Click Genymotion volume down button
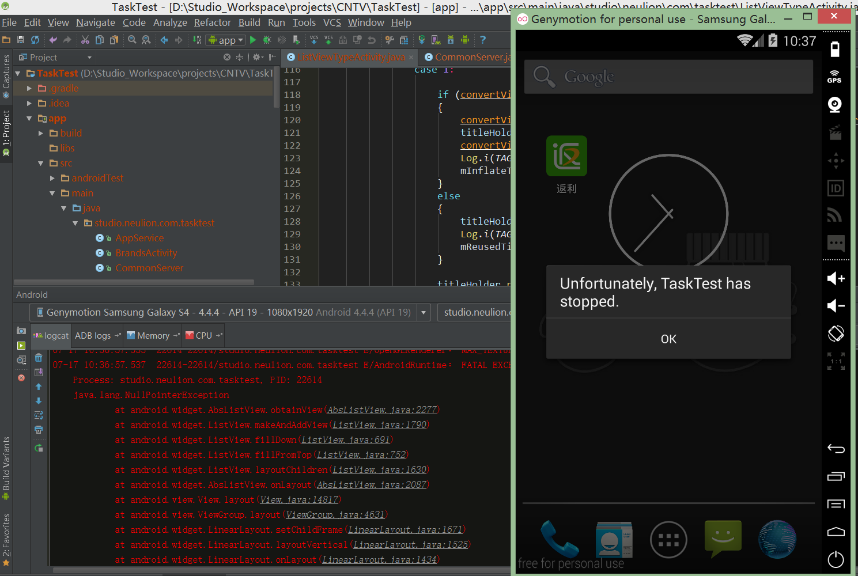The height and width of the screenshot is (576, 858). click(836, 305)
